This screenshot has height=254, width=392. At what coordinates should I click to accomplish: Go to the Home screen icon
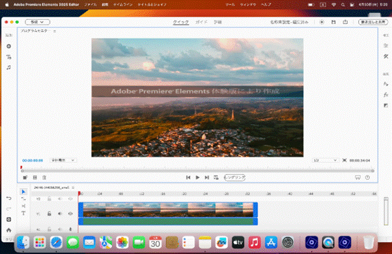point(8,230)
